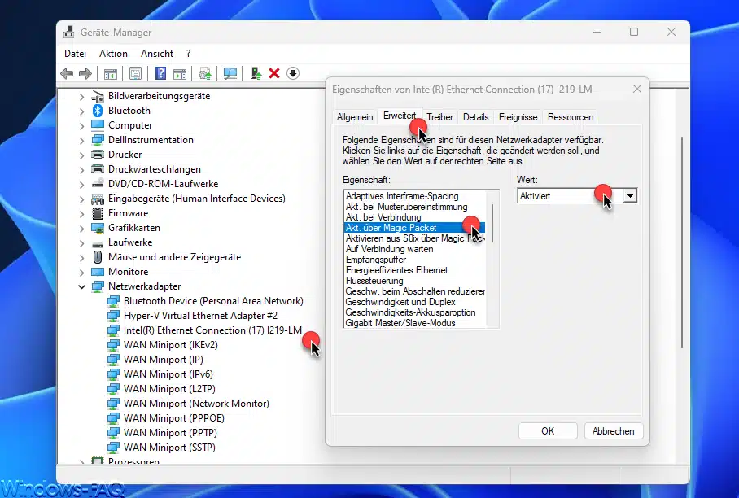The width and height of the screenshot is (739, 498).
Task: Click the Forward arrow in Geräte-Manager toolbar
Action: click(85, 73)
